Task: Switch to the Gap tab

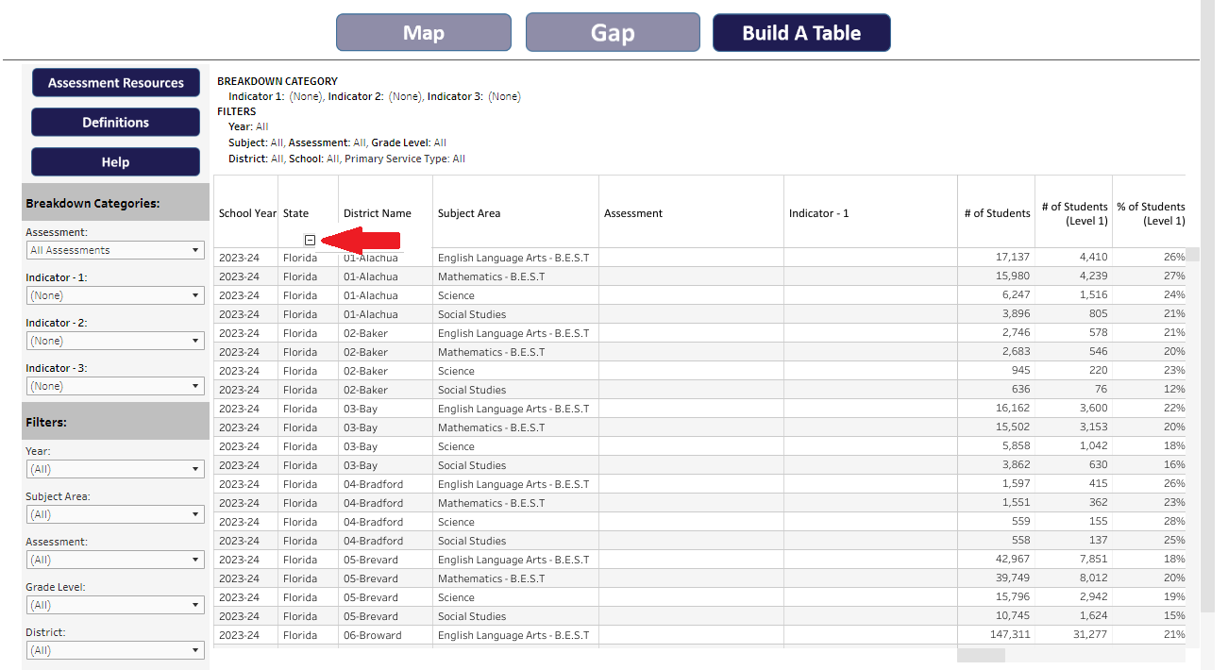Action: coord(613,33)
